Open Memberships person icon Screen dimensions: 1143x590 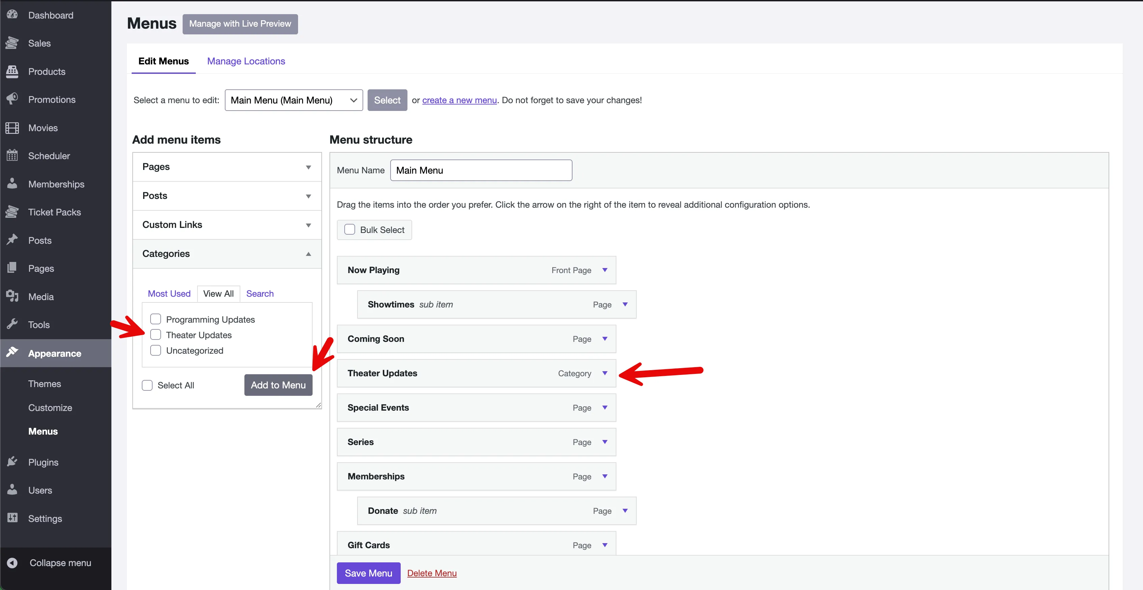[x=12, y=183]
